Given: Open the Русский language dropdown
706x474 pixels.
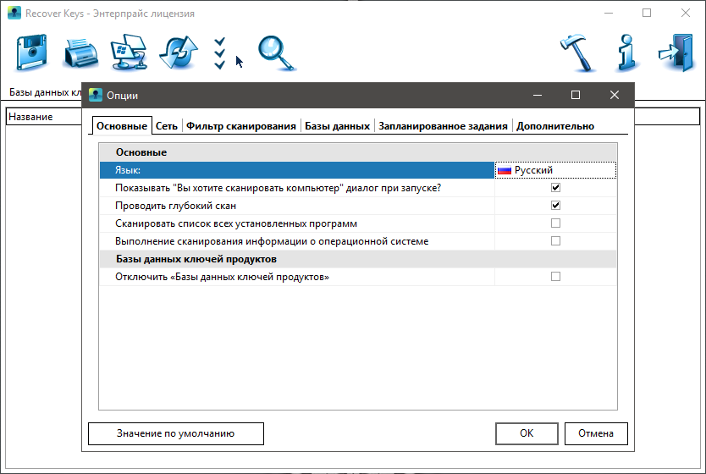Looking at the screenshot, I should point(555,170).
